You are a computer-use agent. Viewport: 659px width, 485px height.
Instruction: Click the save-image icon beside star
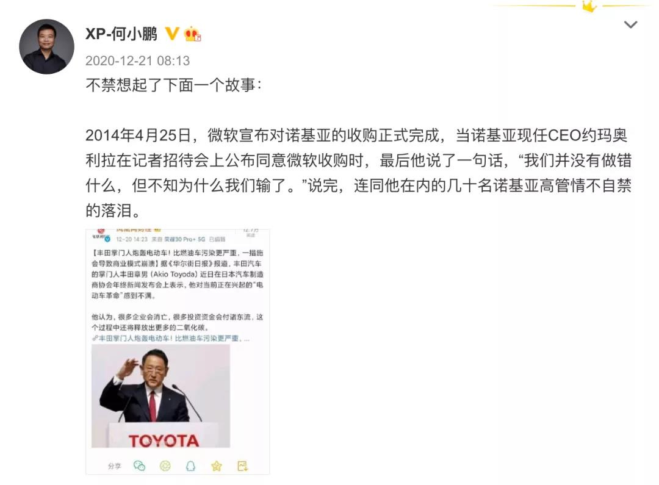242,465
